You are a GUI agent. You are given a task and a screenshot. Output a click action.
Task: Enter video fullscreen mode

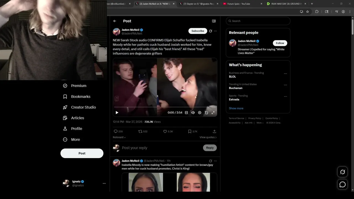coord(213,112)
